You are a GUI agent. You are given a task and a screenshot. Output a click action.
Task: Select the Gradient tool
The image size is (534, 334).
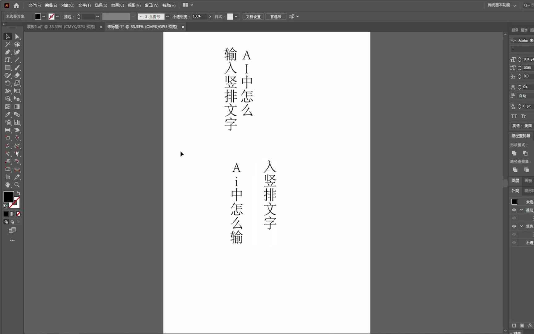(17, 107)
